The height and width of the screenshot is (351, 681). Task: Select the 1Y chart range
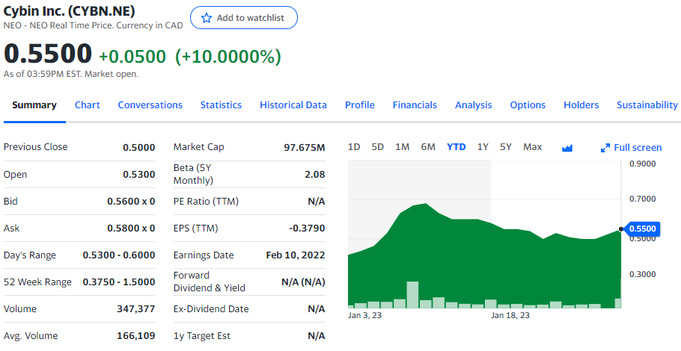(483, 147)
